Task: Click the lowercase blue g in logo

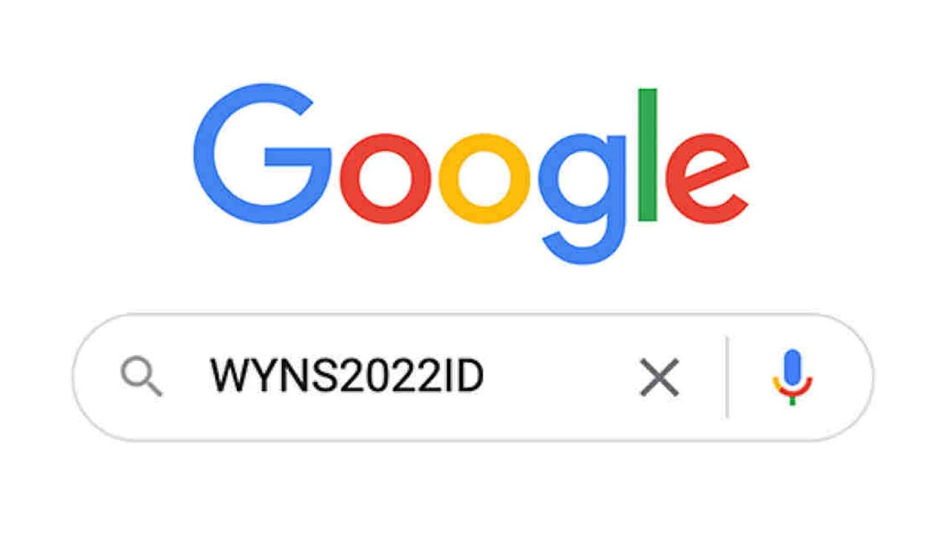Action: 582,198
